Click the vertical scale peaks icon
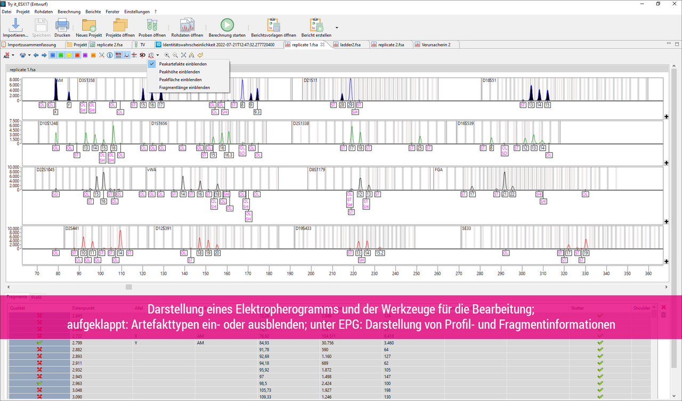682x401 pixels. [x=191, y=55]
